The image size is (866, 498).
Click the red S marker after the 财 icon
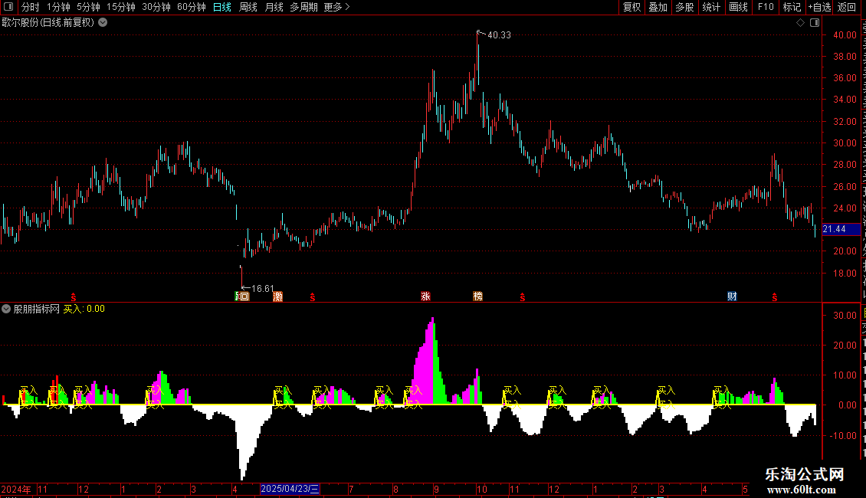click(x=775, y=297)
